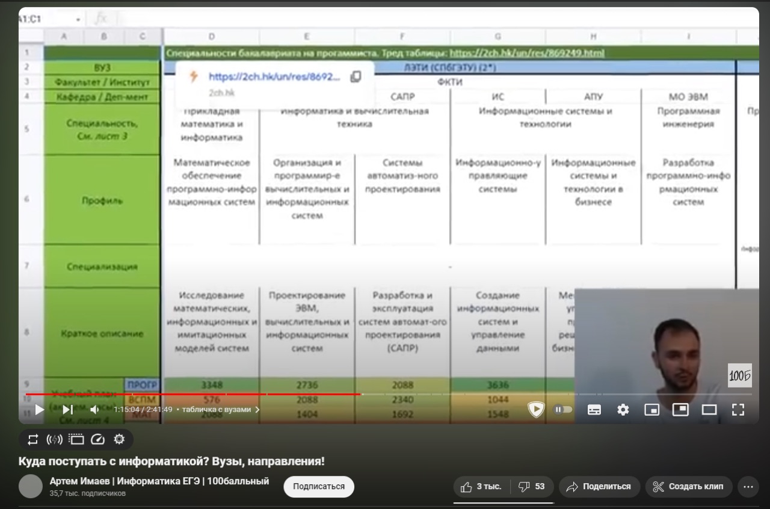The image size is (770, 509).
Task: Select column D header in the spreadsheet
Action: (x=211, y=37)
